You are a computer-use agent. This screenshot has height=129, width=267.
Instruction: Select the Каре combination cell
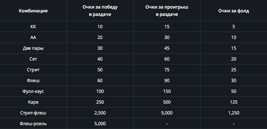[x=33, y=102]
